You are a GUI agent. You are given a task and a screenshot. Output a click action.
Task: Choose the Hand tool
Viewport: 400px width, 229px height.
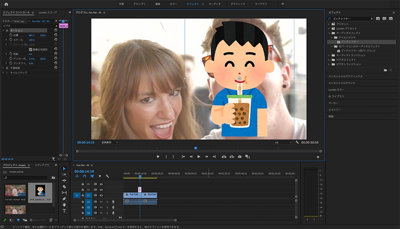(64, 205)
